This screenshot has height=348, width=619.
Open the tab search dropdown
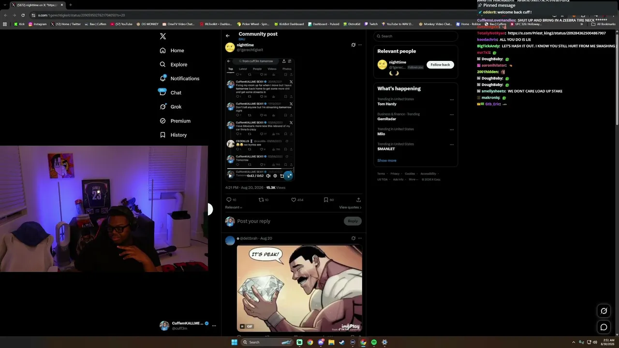click(5, 5)
